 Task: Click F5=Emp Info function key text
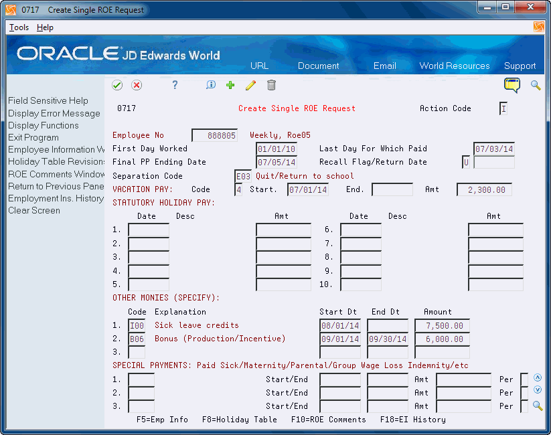pyautogui.click(x=162, y=420)
